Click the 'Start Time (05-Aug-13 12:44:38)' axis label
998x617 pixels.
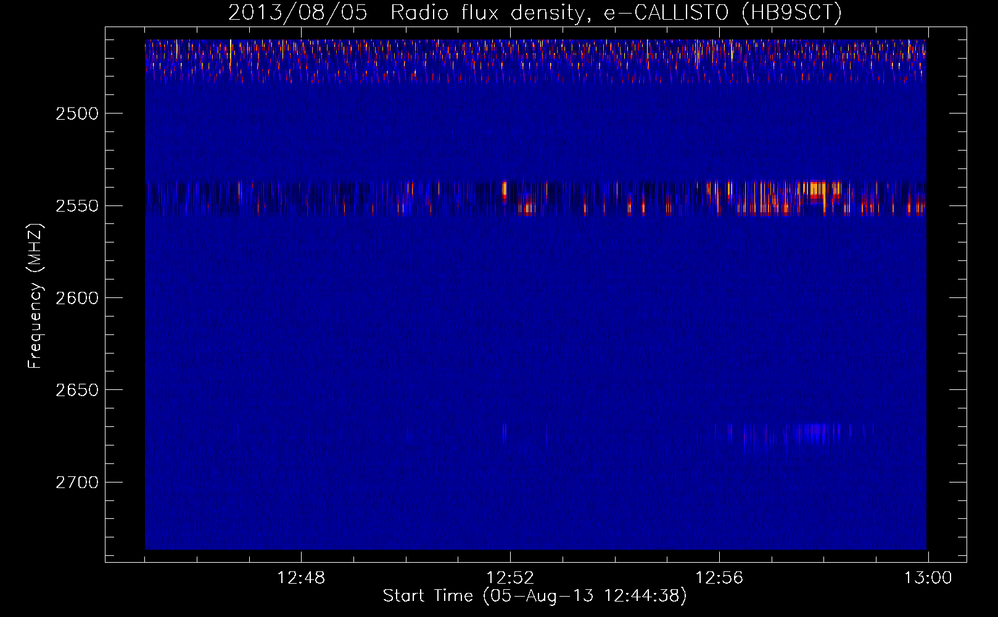point(535,596)
